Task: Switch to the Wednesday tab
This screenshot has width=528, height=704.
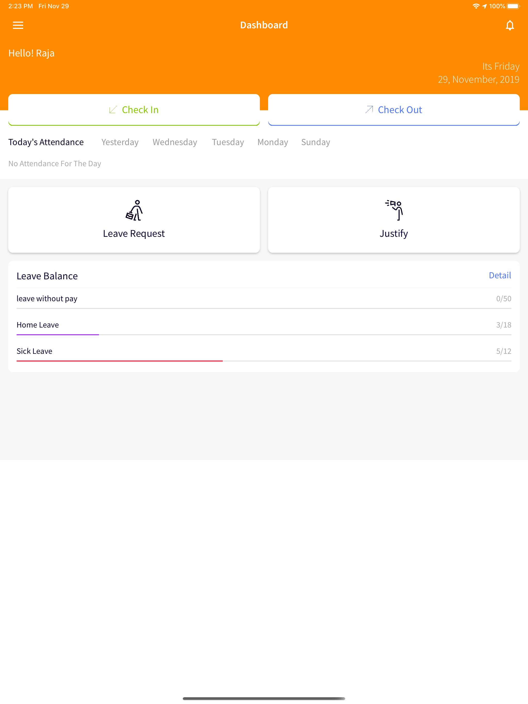Action: point(175,142)
